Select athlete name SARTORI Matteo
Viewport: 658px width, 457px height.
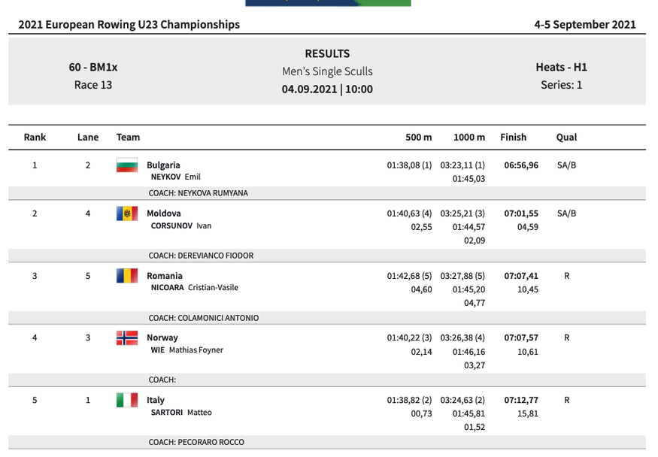click(x=181, y=413)
